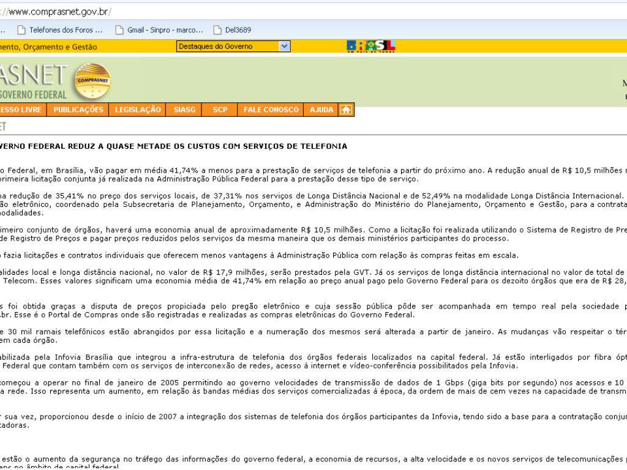Click page icon beside Telefones dos Foros
Viewport: 627px width, 470px height.
(x=21, y=30)
